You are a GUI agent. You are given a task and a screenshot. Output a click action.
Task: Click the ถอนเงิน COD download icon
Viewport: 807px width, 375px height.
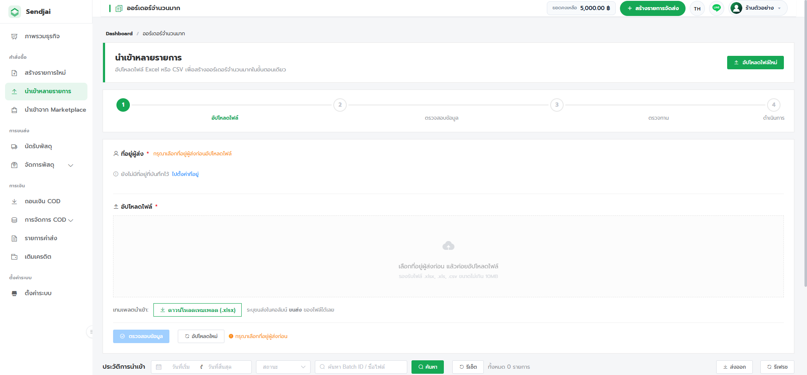pos(14,202)
